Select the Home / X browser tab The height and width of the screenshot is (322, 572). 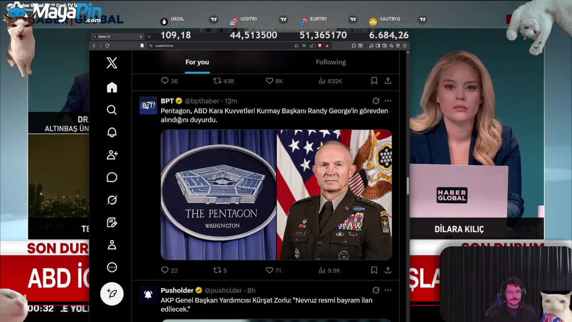[x=117, y=37]
